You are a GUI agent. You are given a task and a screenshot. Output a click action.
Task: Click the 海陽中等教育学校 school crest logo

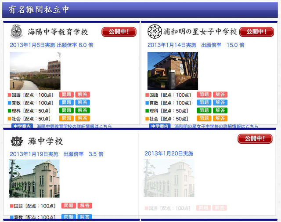[16, 31]
